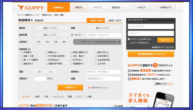Check the 研修制度あり checkbox
The width and height of the screenshot is (193, 110).
96,56
